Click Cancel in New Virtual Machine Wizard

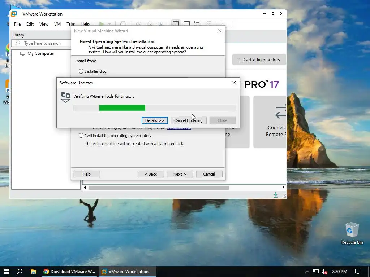coord(209,174)
